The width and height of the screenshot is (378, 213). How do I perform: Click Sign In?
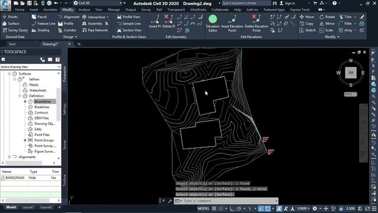click(x=287, y=3)
